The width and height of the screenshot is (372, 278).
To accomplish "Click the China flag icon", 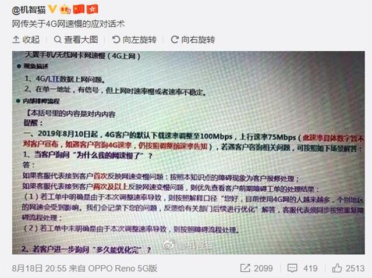I will coord(79,9).
